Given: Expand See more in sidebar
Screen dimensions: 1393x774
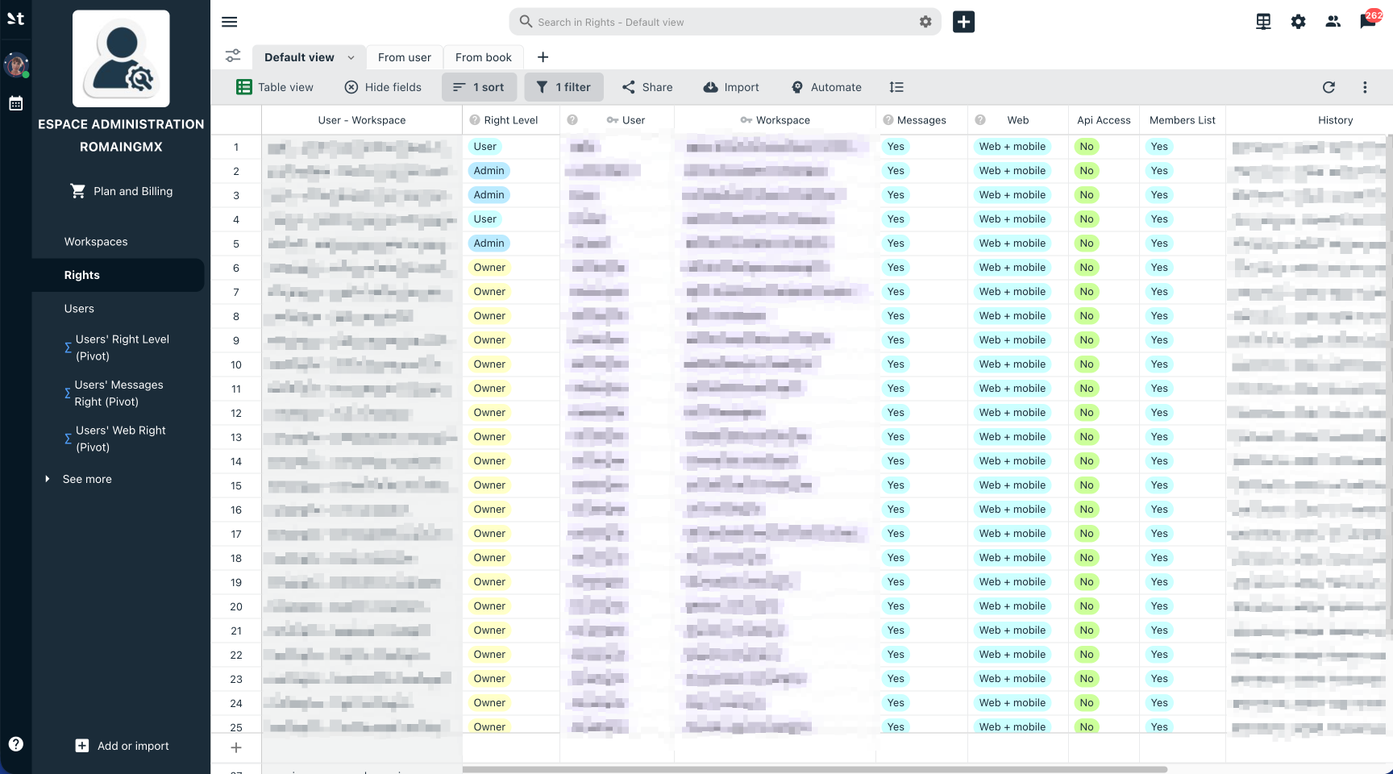Looking at the screenshot, I should (87, 479).
